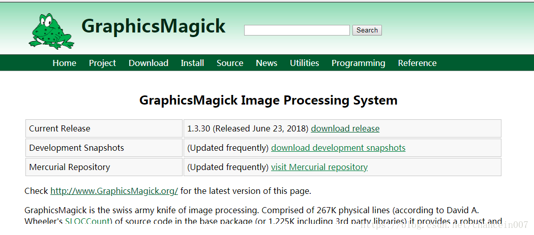Viewport: 534px width, 235px height.
Task: Open the SLOCCount link
Action: click(x=88, y=221)
